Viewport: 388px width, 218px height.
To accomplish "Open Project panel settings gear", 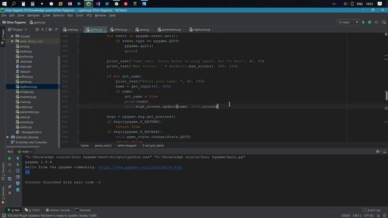I will coord(50,30).
